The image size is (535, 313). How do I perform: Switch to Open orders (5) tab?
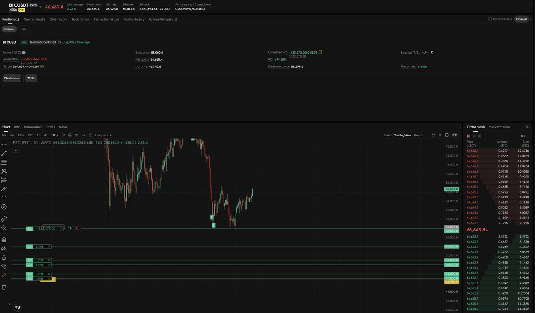[34, 19]
